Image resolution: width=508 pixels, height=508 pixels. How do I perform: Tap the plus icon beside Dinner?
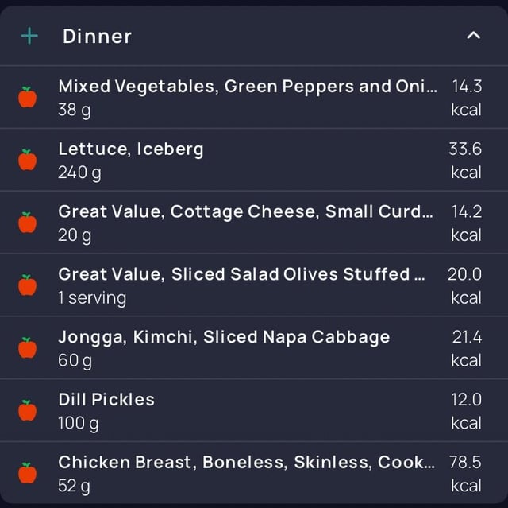(x=29, y=36)
